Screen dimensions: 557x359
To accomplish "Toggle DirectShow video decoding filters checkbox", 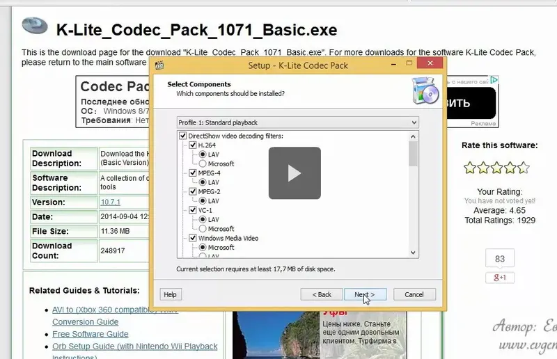I will pyautogui.click(x=182, y=136).
